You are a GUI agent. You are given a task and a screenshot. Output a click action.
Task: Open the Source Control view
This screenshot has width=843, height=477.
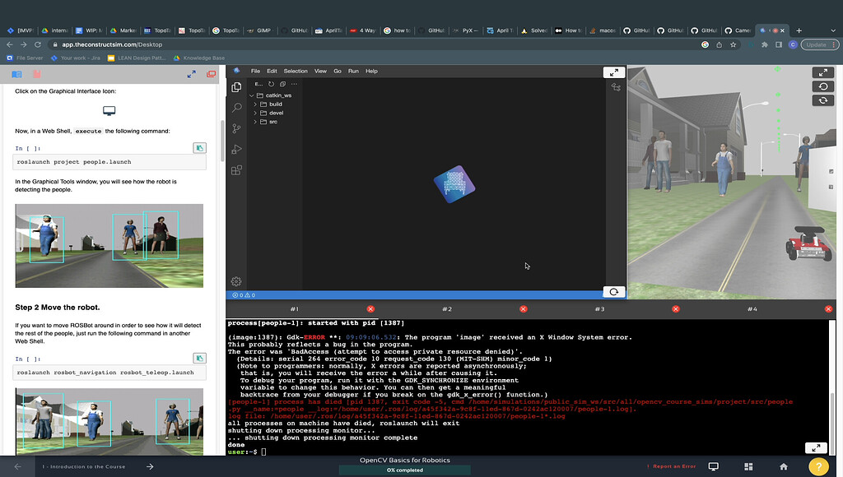[236, 128]
